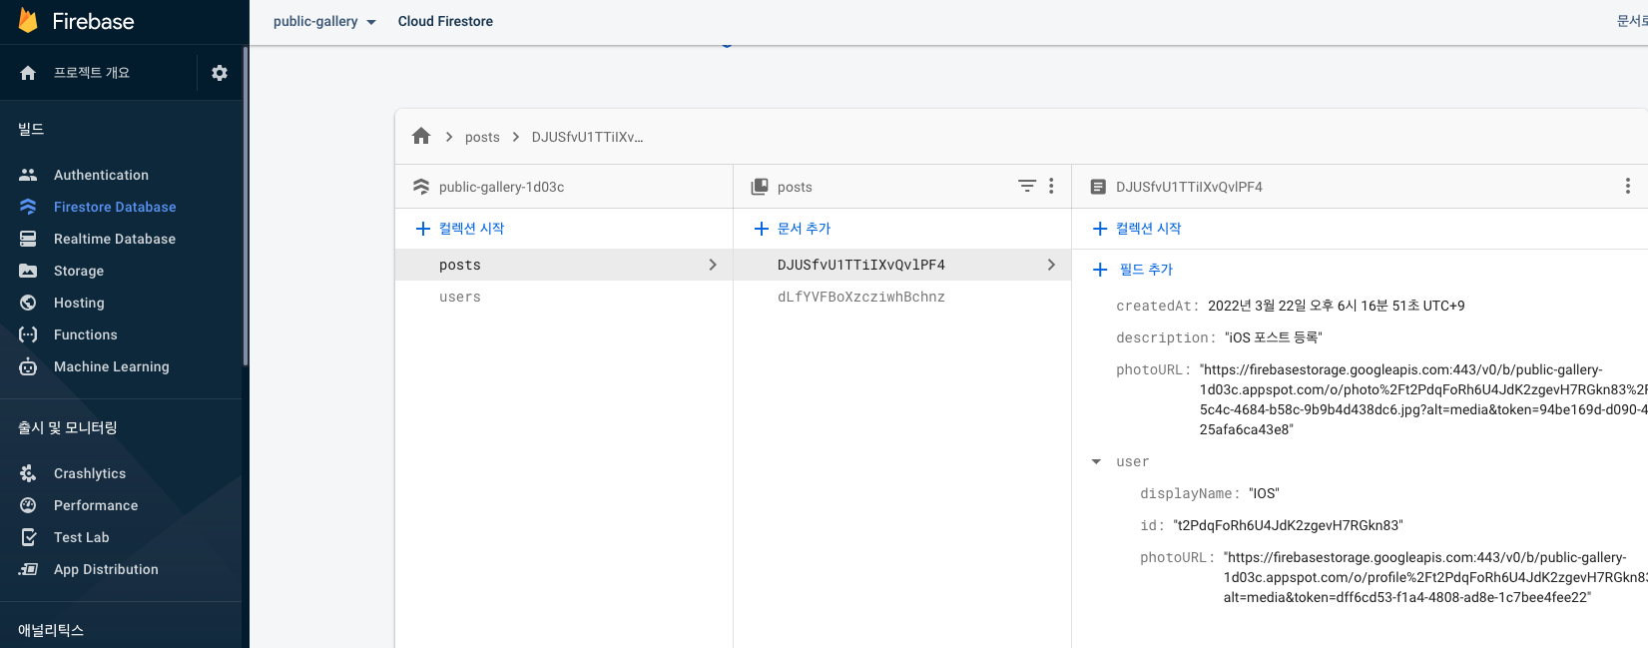The image size is (1648, 648).
Task: Click the Hosting globe icon
Action: point(28,303)
